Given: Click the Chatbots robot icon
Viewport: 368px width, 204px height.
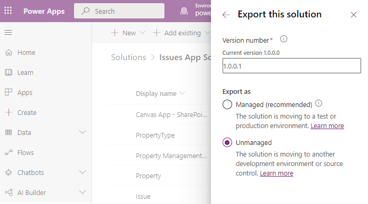Looking at the screenshot, I should [8, 172].
